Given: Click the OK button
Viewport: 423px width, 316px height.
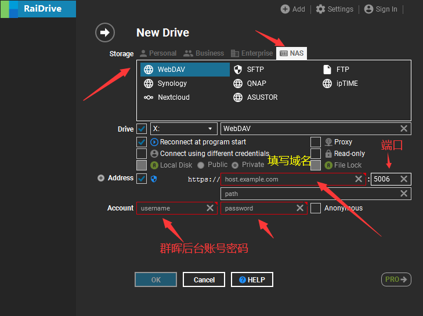Looking at the screenshot, I should click(156, 279).
